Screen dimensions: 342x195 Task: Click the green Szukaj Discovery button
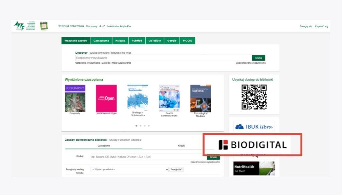click(258, 58)
